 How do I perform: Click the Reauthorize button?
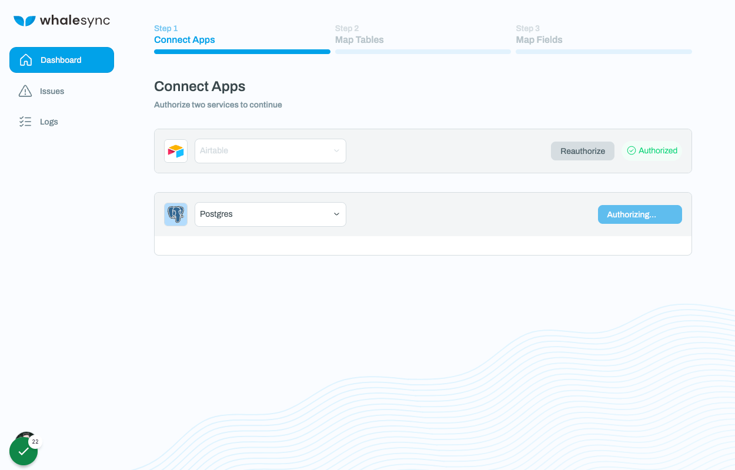point(582,150)
